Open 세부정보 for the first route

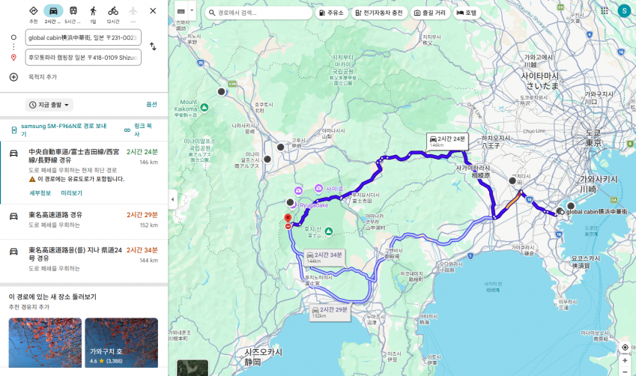40,193
